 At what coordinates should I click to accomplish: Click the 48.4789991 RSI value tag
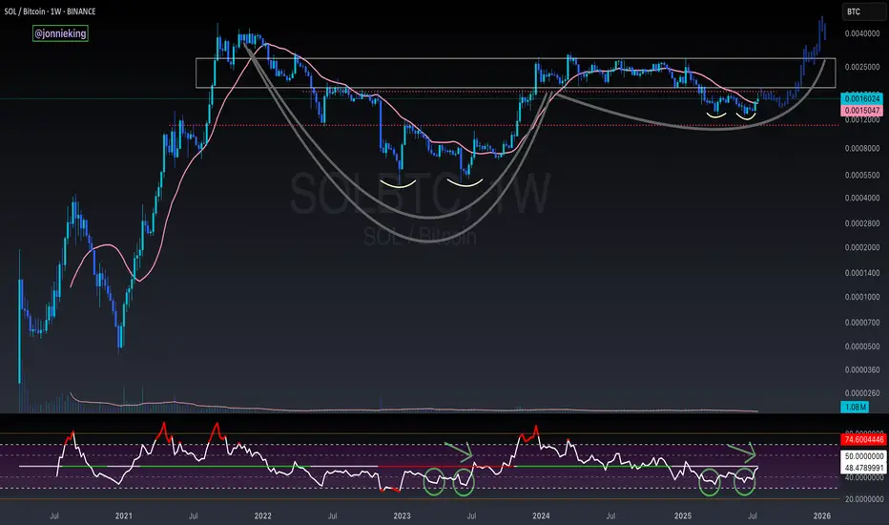click(863, 468)
